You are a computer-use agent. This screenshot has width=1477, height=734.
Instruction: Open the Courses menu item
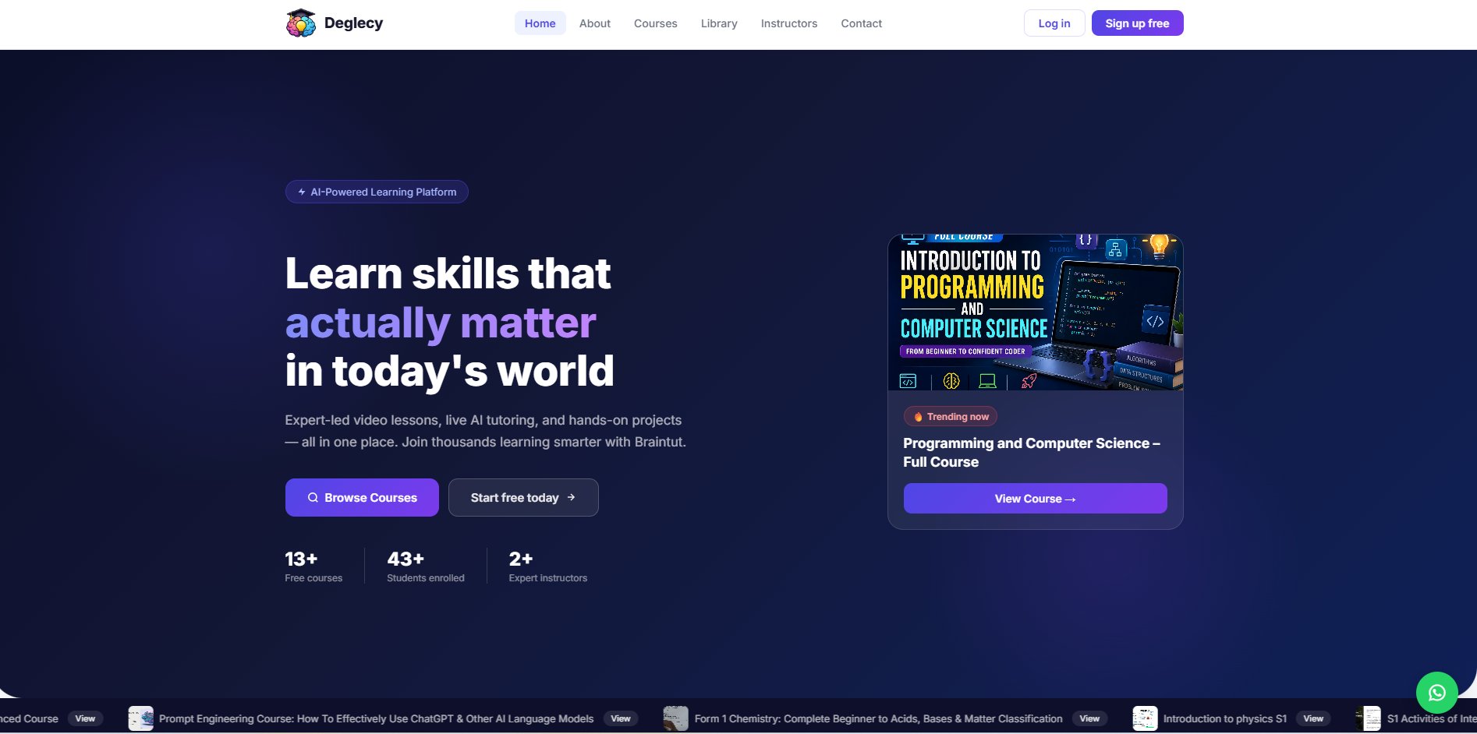tap(656, 23)
